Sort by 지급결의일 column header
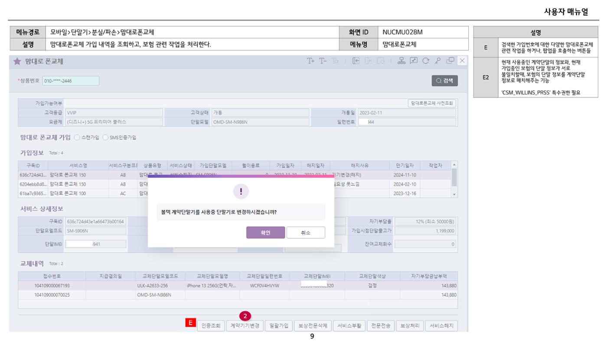The image size is (607, 342). click(x=111, y=276)
